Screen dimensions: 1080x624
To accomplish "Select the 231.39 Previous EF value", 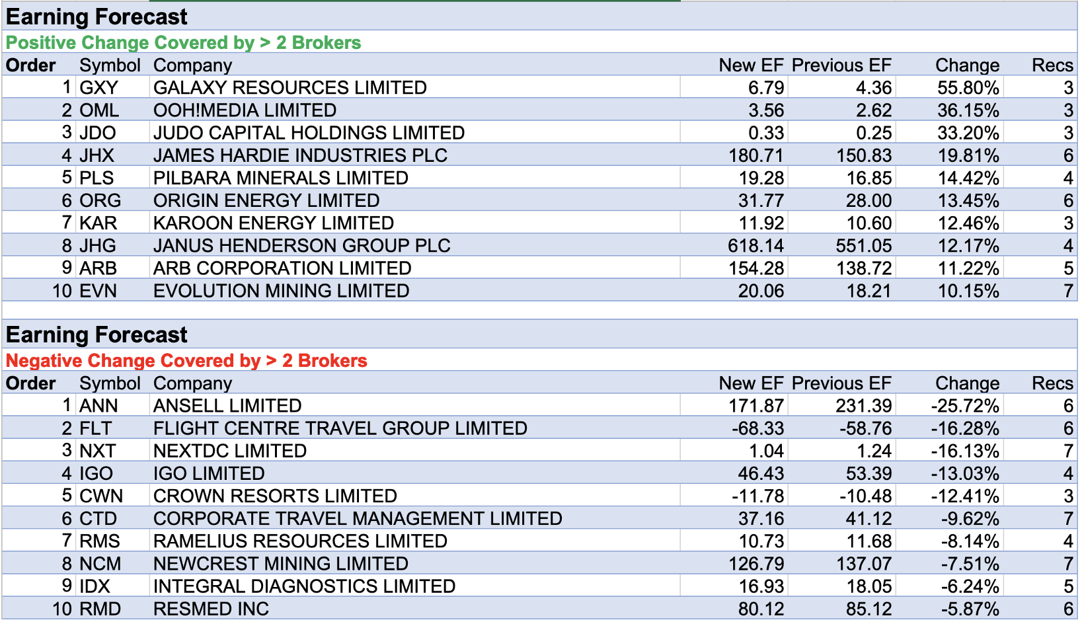I will pyautogui.click(x=863, y=406).
